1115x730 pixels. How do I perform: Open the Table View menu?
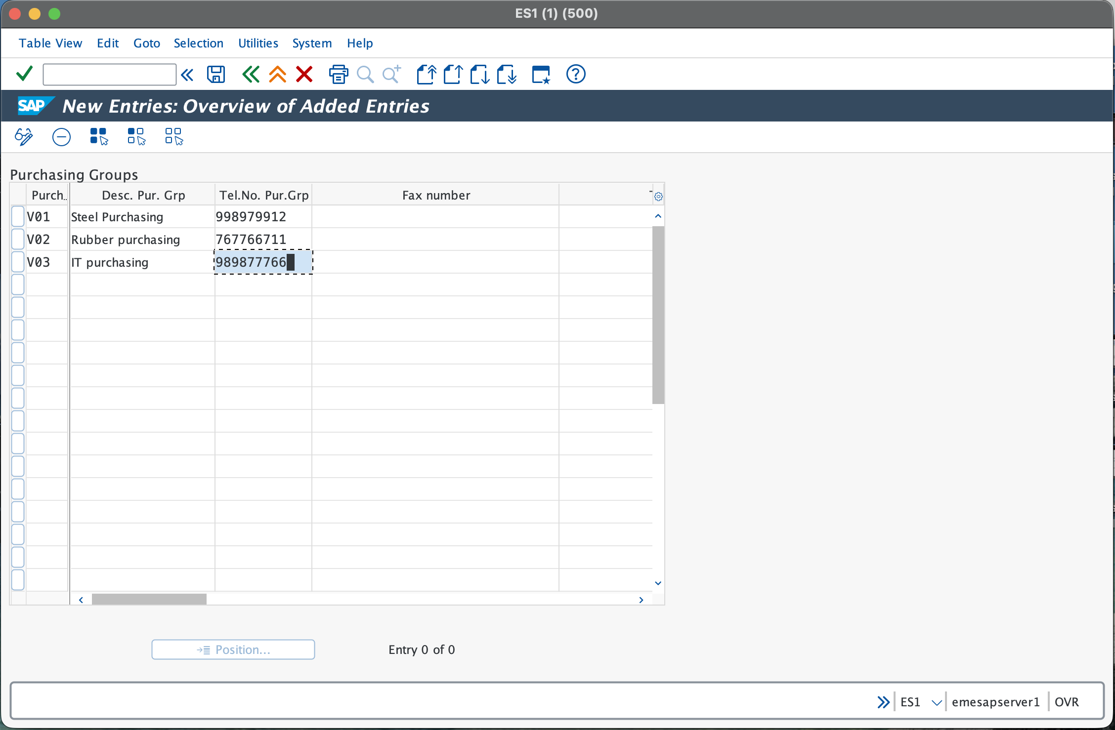tap(50, 43)
